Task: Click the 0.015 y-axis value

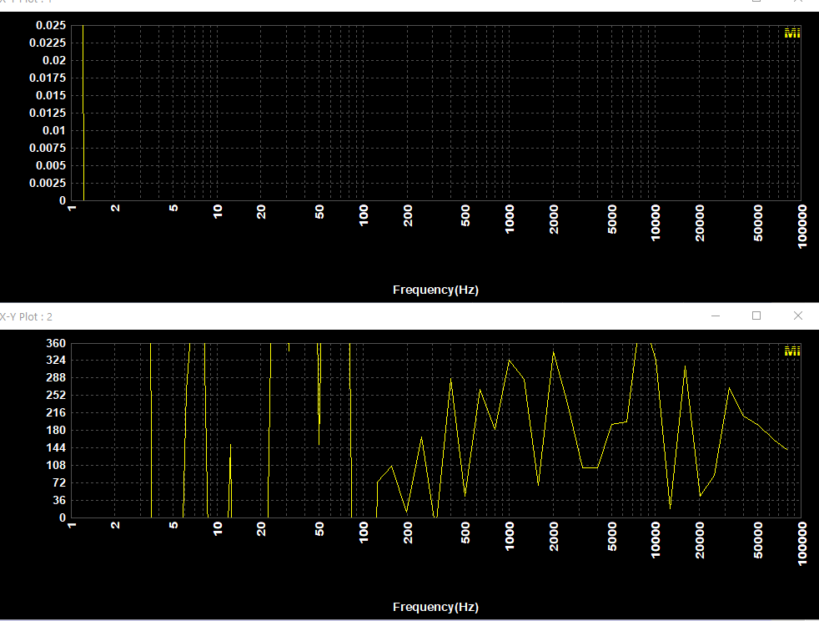Action: 51,95
